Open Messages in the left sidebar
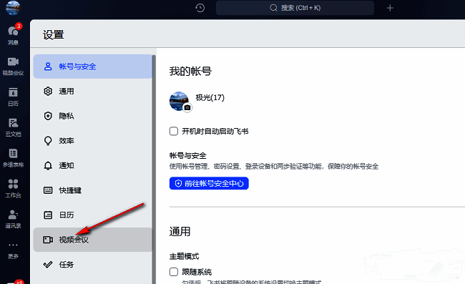465x284 pixels. point(13,34)
